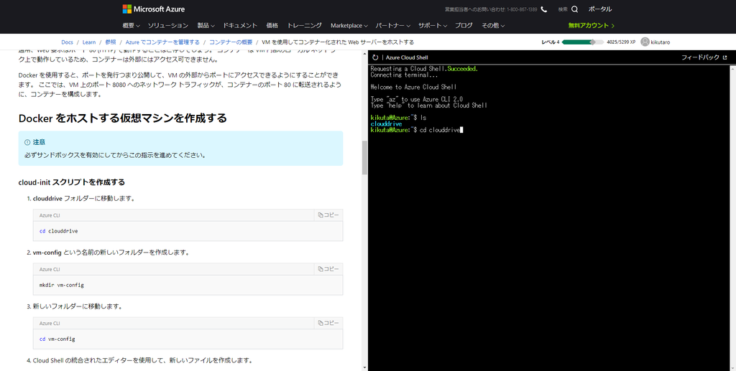Restart Cloud Shell with refresh icon

coord(375,57)
